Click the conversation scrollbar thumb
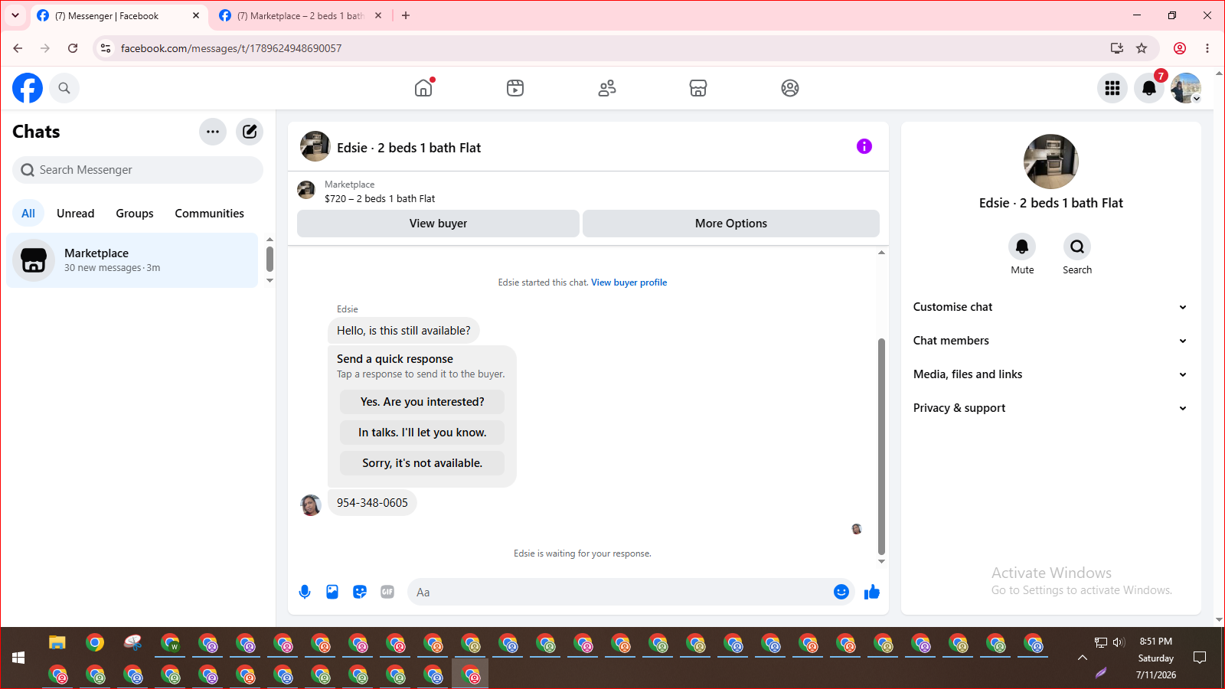Screen dimensions: 1225x689 [x=881, y=446]
